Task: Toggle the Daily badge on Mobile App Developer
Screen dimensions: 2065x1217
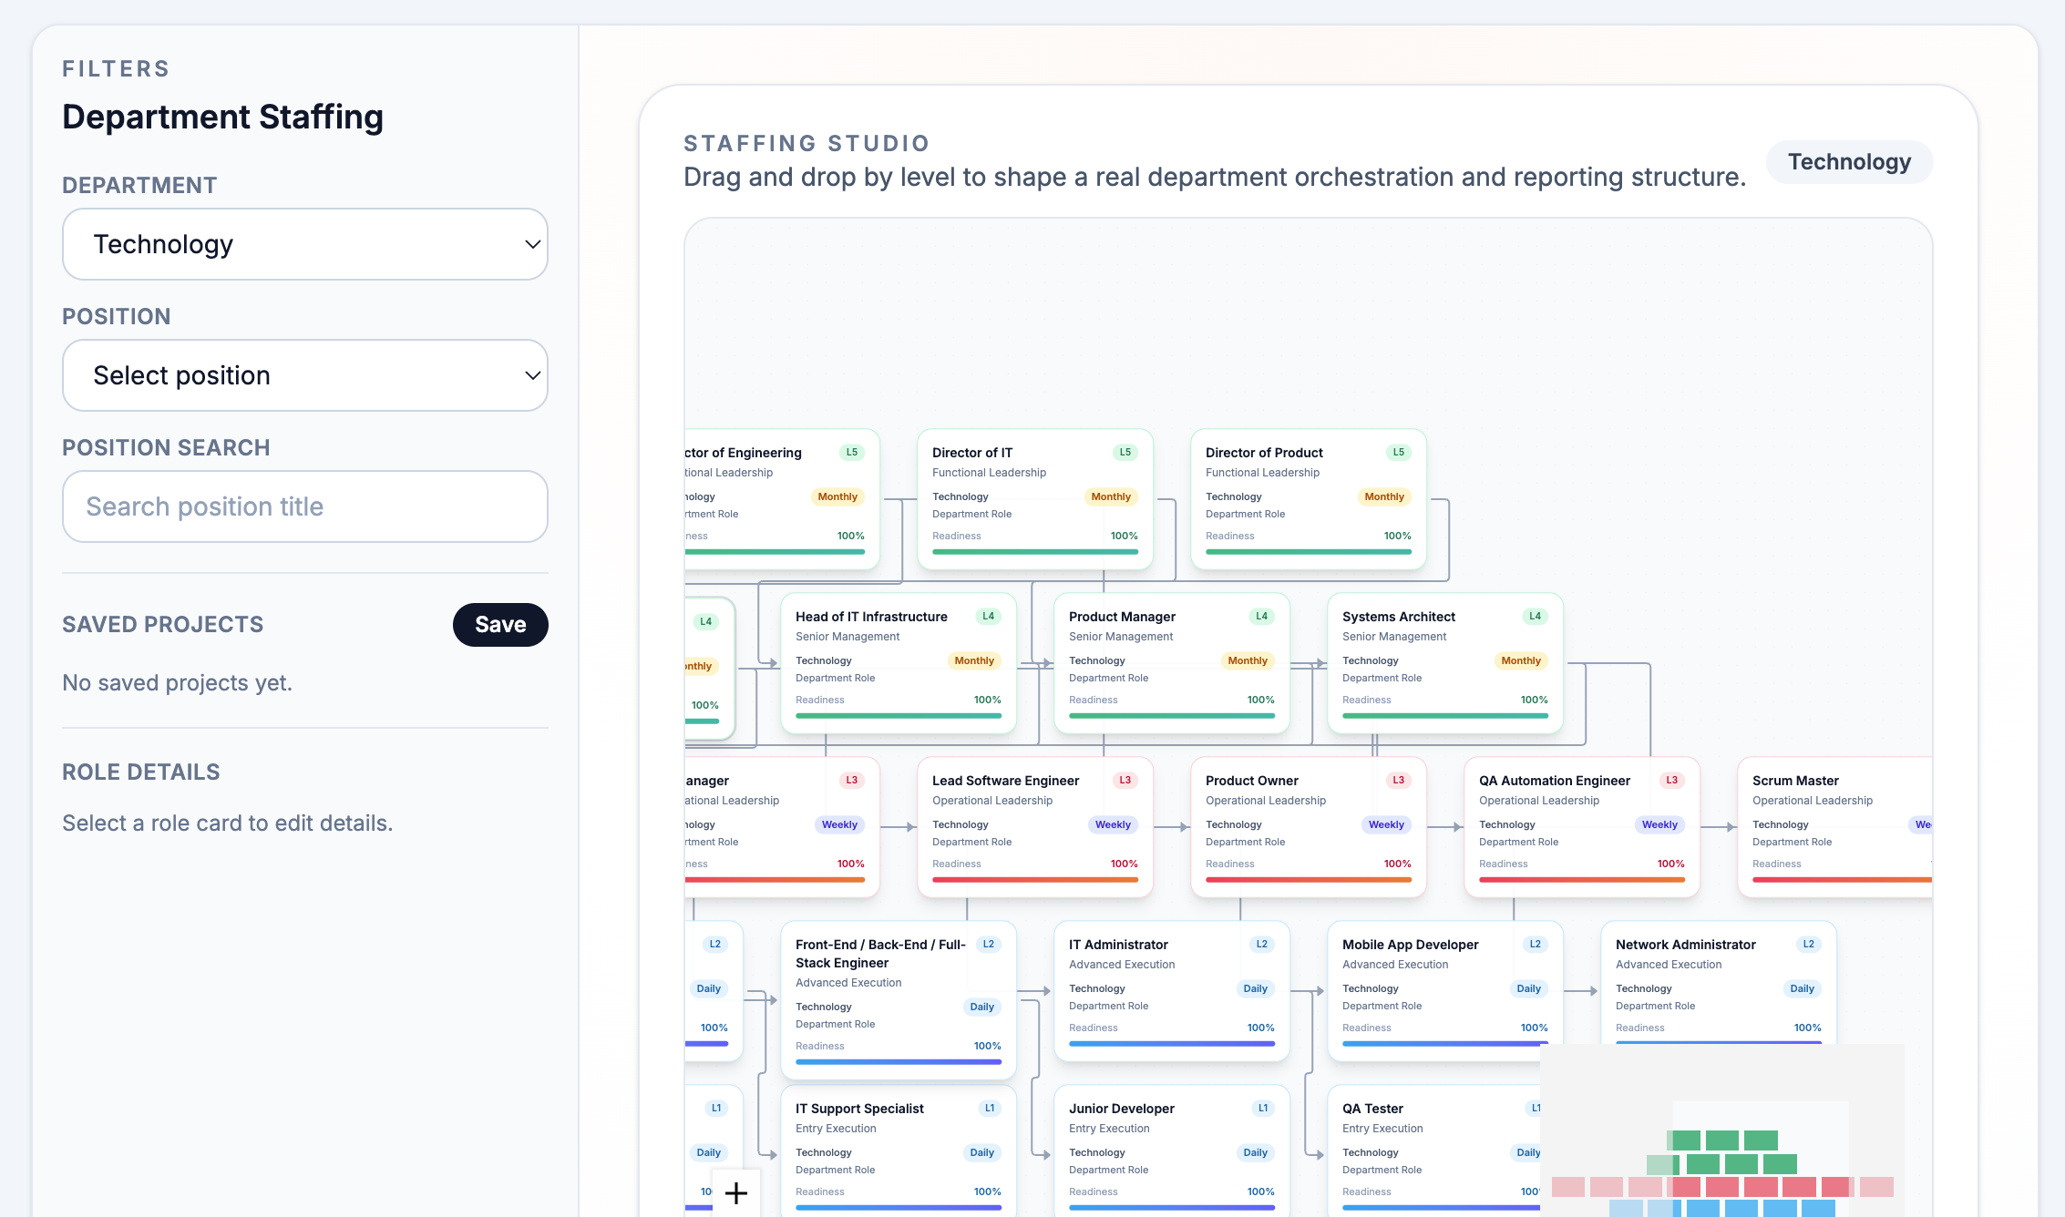Action: [x=1528, y=988]
